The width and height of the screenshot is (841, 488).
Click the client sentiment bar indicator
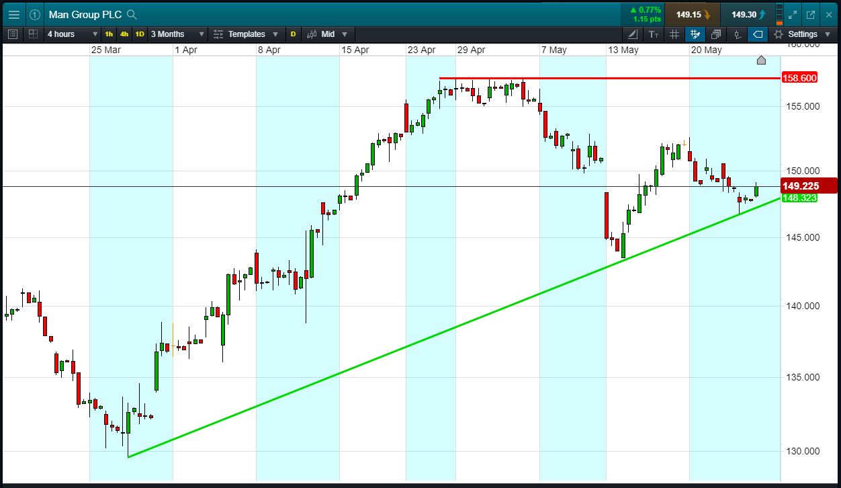779,14
